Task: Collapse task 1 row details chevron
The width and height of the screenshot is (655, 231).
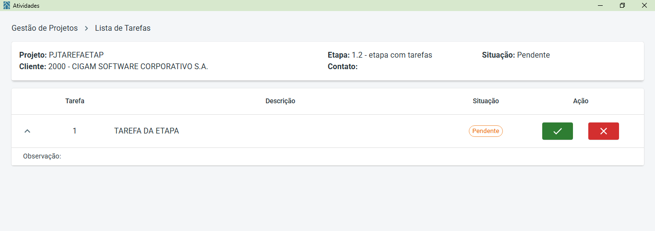Action: pos(27,131)
